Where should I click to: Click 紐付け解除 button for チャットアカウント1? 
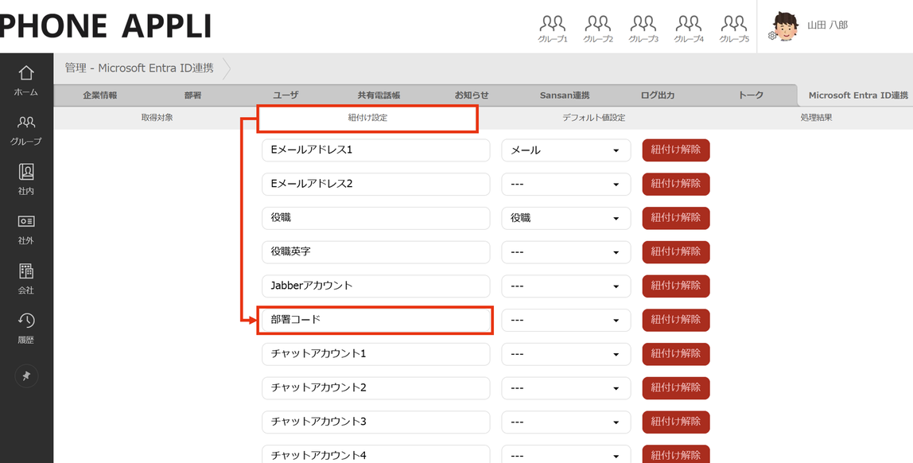tap(675, 354)
